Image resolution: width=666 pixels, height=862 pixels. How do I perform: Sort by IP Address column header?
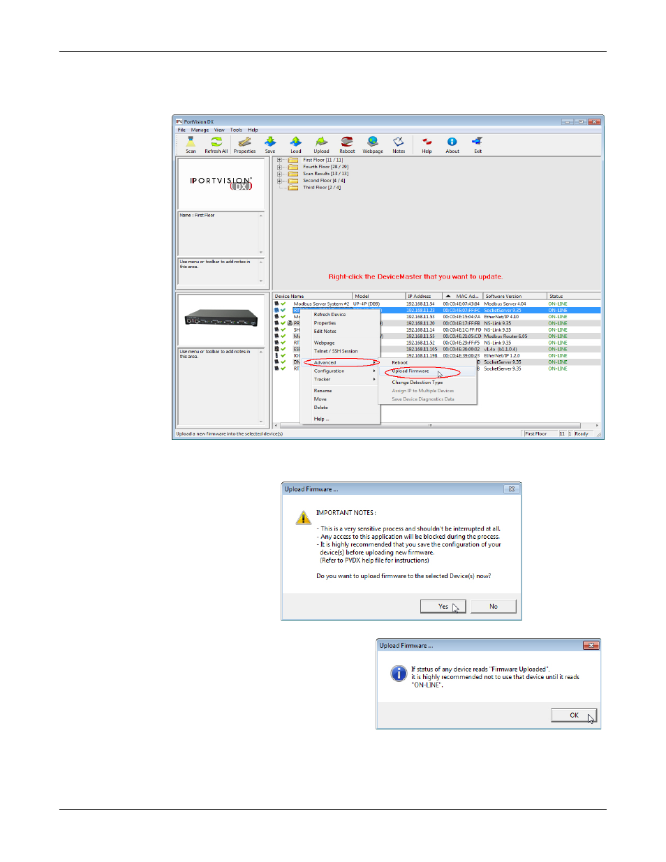point(423,296)
